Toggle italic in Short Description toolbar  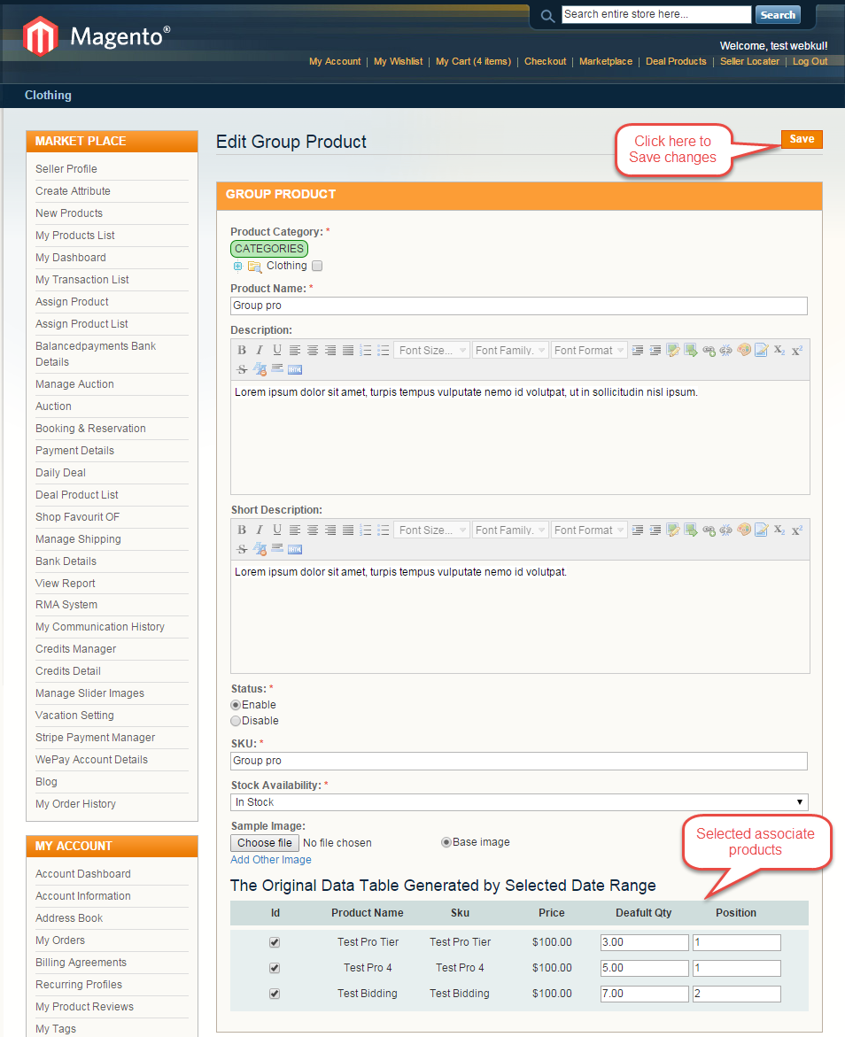[260, 530]
